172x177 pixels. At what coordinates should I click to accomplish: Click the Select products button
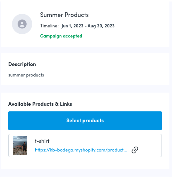(x=85, y=121)
